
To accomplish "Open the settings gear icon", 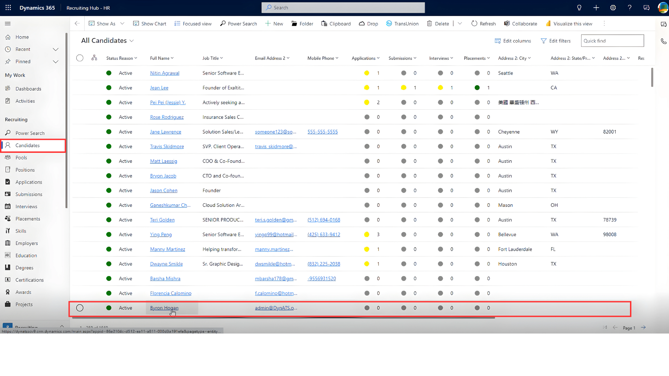I will coord(613,8).
